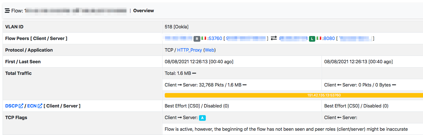423x135 pixels.
Task: Open the Web category link
Action: tap(210, 50)
